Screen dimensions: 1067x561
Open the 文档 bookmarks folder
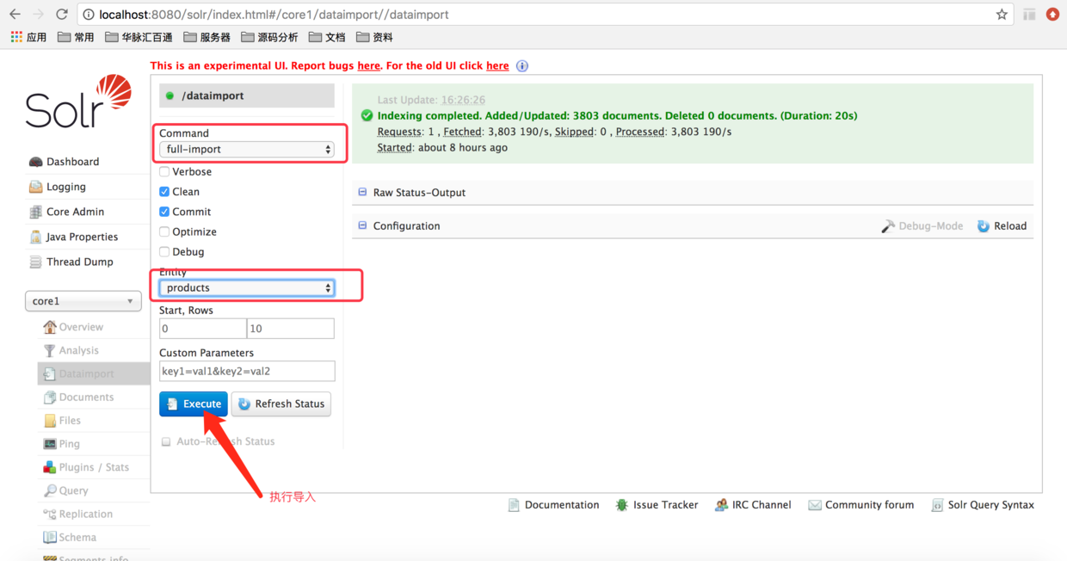point(327,37)
